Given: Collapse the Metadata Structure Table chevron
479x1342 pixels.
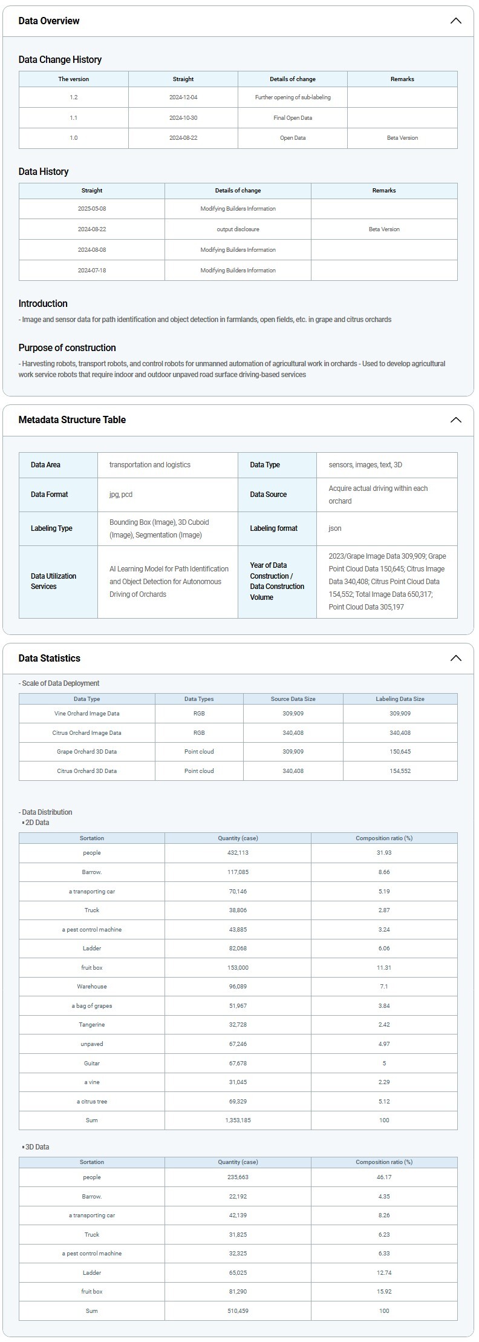Looking at the screenshot, I should click(455, 420).
